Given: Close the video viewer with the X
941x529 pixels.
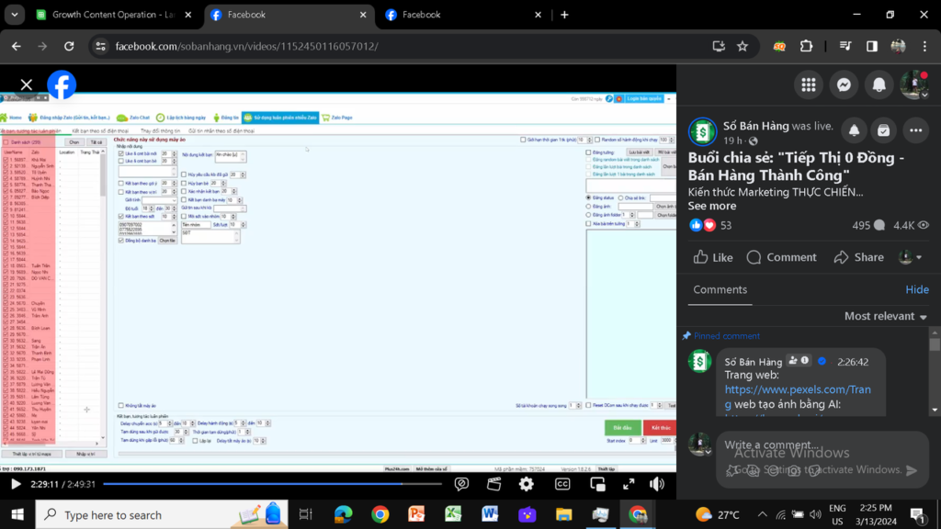Looking at the screenshot, I should tap(26, 84).
